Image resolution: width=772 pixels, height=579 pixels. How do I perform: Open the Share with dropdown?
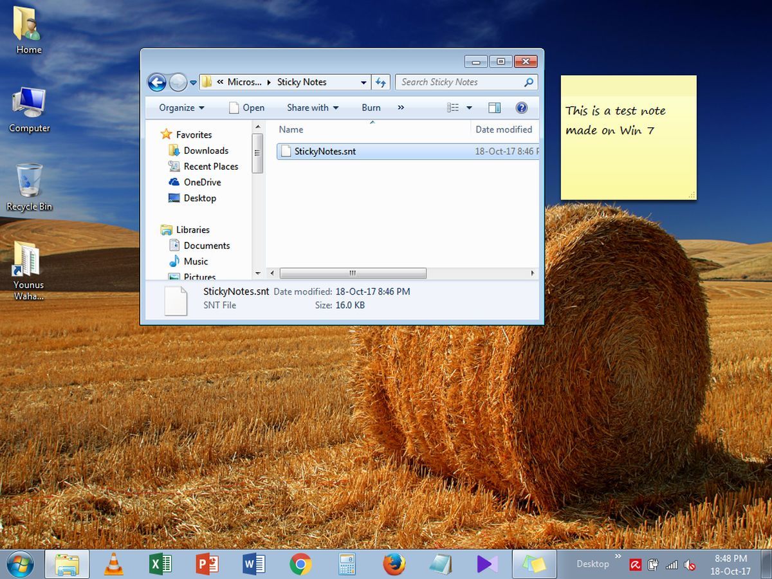pyautogui.click(x=313, y=107)
